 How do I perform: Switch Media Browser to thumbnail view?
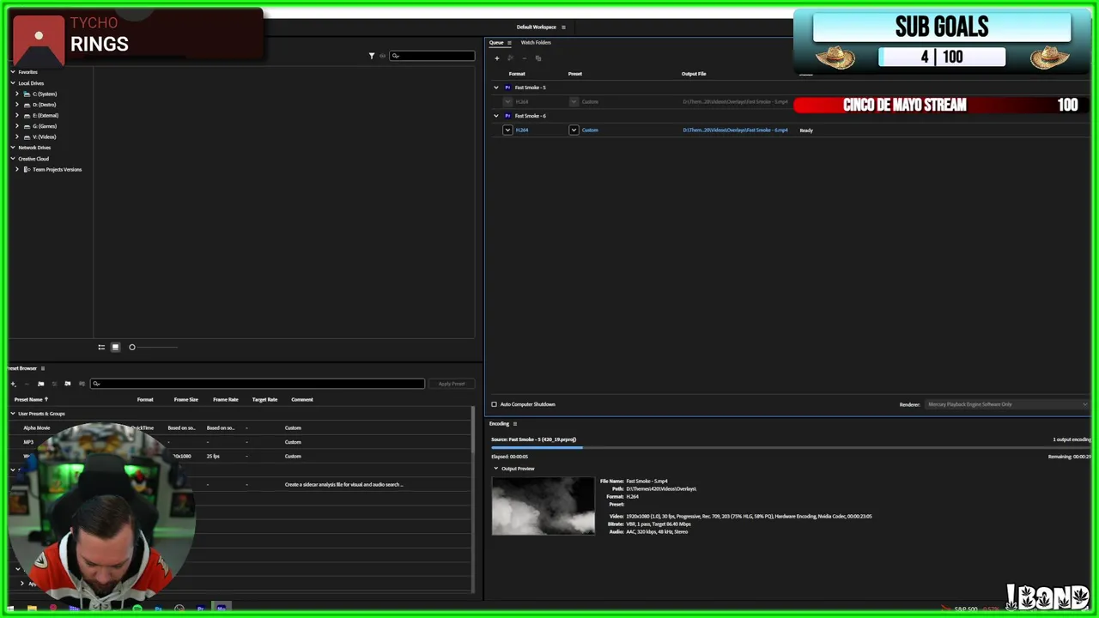[x=115, y=347]
